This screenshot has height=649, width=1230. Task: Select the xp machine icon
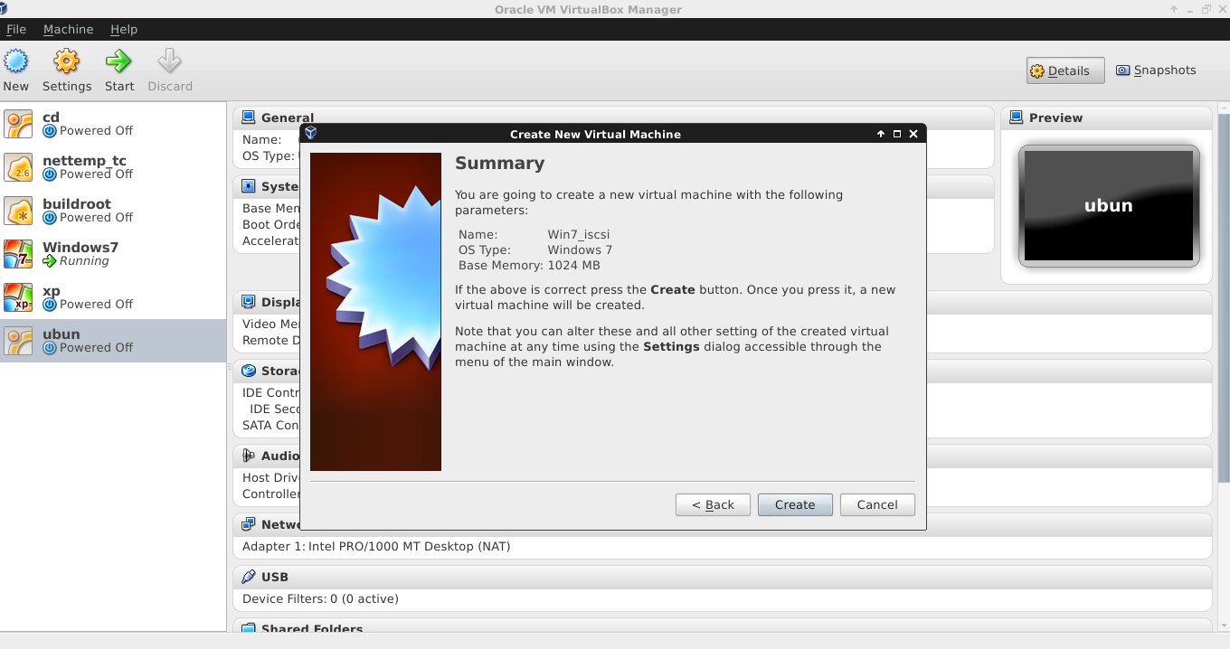[19, 297]
